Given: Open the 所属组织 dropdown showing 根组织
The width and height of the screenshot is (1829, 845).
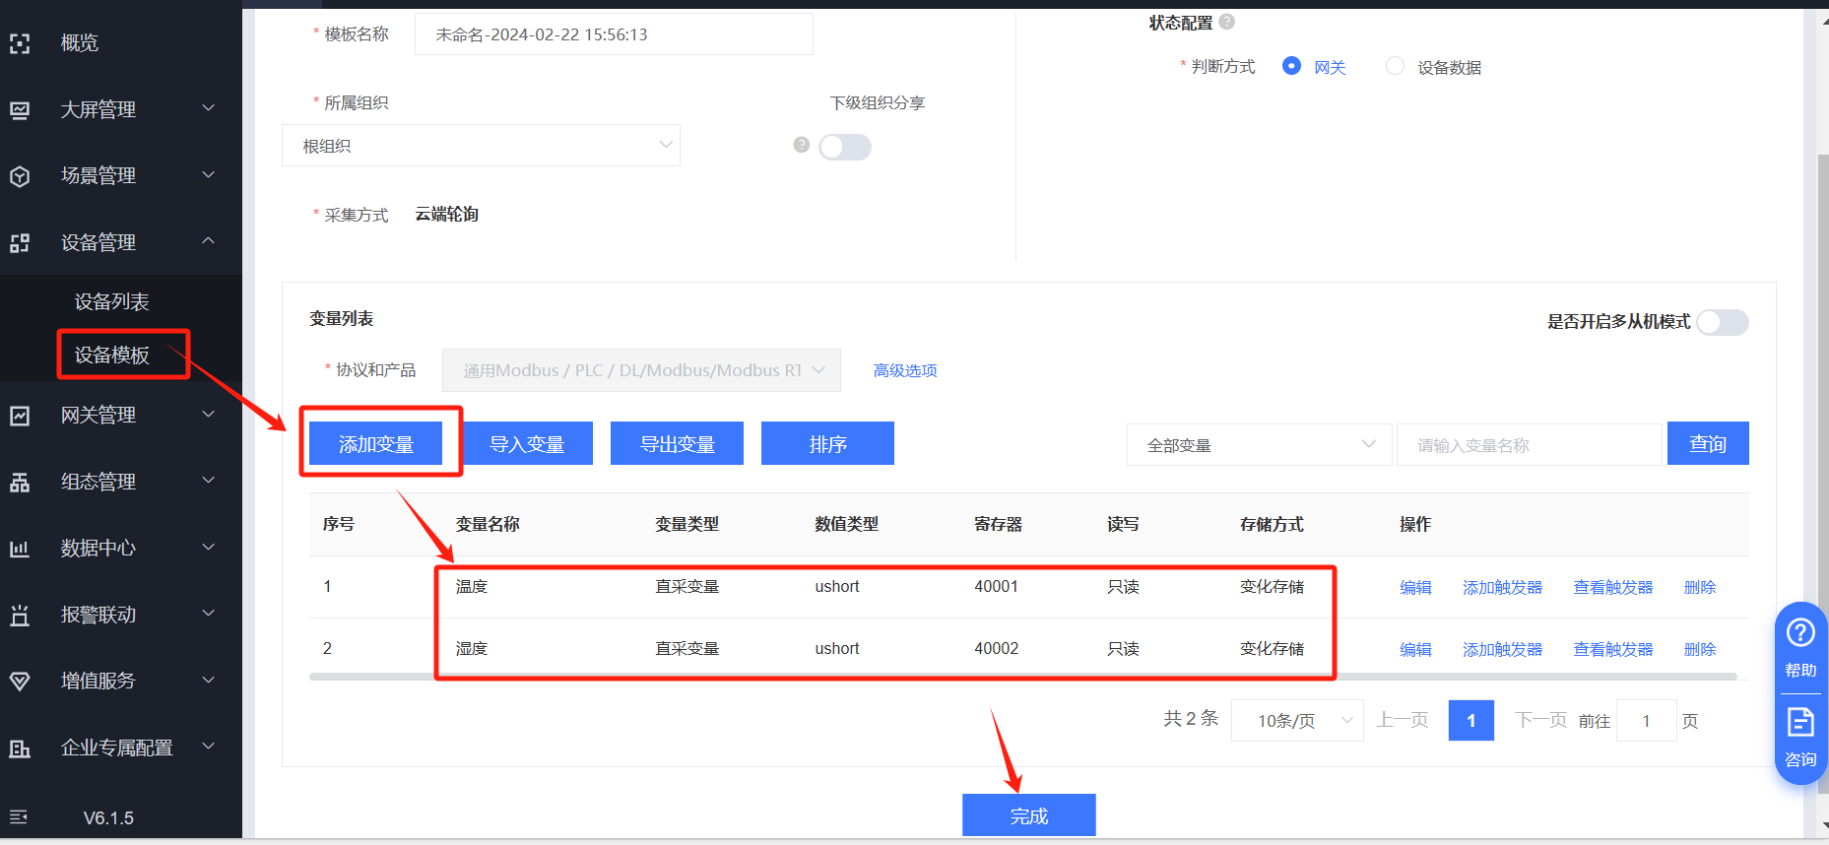Looking at the screenshot, I should click(x=481, y=146).
